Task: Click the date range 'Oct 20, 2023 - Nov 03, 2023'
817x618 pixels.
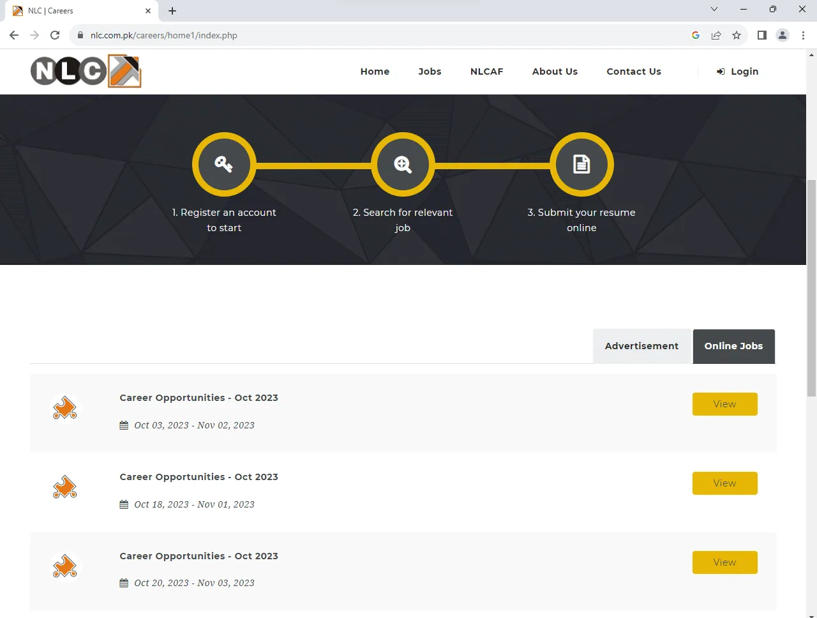Action: (194, 583)
